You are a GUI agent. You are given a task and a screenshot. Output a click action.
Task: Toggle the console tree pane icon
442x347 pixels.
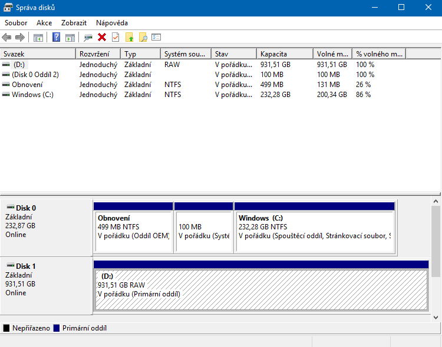point(38,38)
